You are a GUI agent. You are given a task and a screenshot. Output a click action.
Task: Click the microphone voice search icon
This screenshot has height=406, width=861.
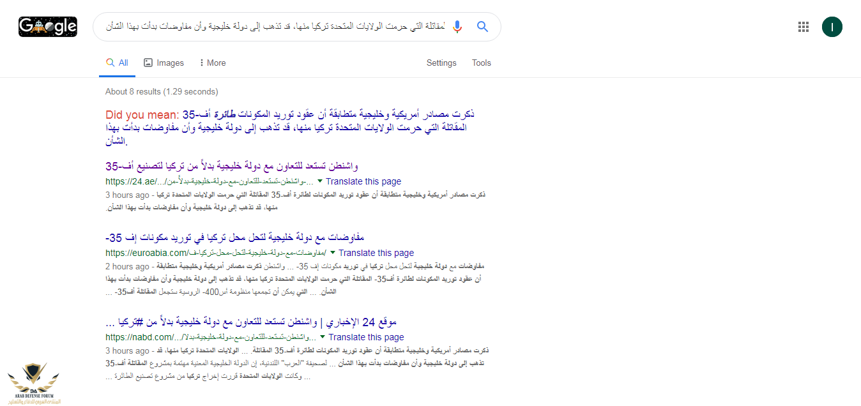click(x=457, y=27)
